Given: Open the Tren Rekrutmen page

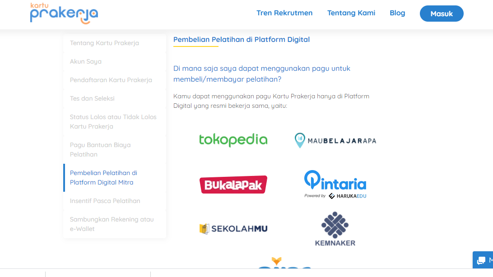Looking at the screenshot, I should (284, 13).
